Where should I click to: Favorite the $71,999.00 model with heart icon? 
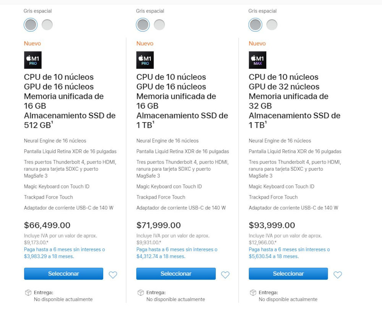tap(225, 275)
